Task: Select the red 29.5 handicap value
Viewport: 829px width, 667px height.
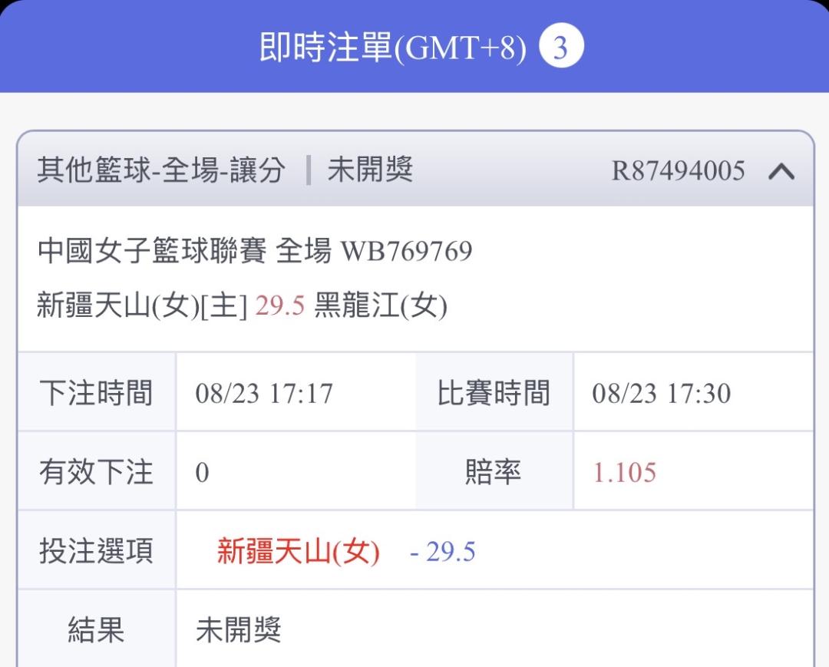Action: pos(279,305)
